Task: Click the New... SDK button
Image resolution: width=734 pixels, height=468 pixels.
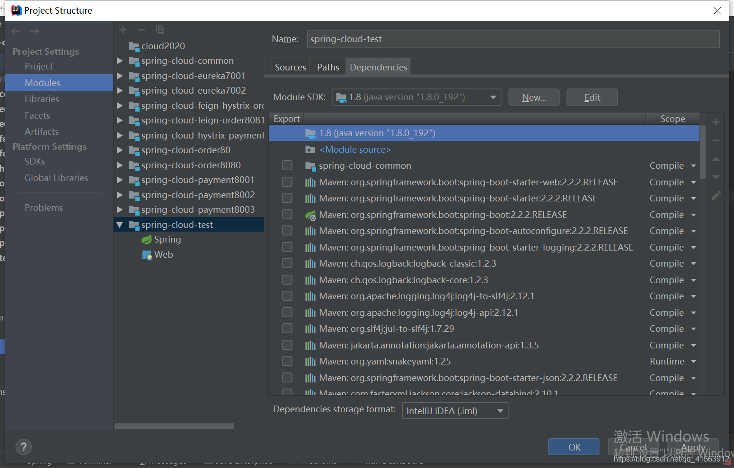Action: (x=534, y=97)
